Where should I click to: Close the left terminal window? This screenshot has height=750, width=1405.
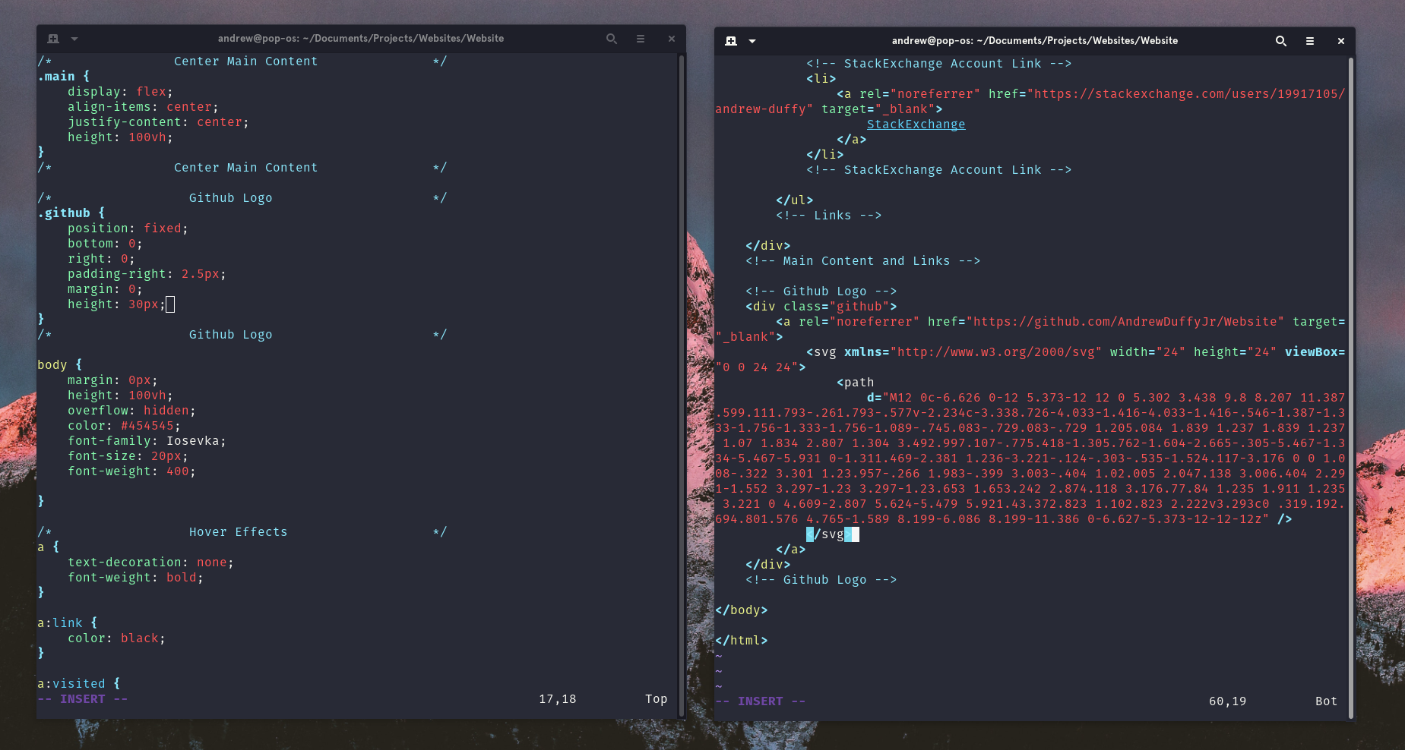coord(671,39)
